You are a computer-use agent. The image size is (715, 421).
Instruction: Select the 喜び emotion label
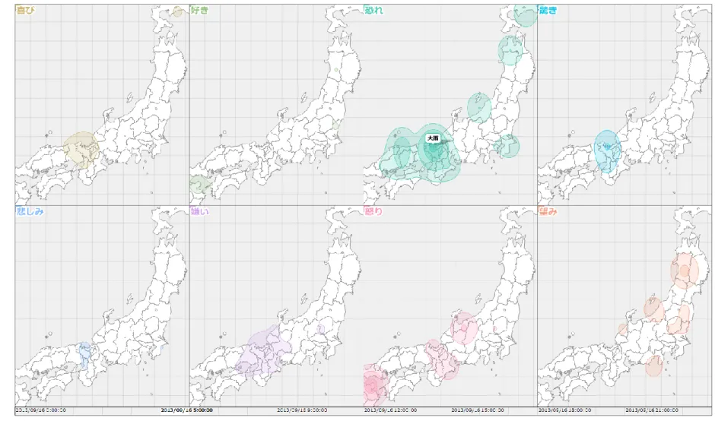tap(26, 10)
